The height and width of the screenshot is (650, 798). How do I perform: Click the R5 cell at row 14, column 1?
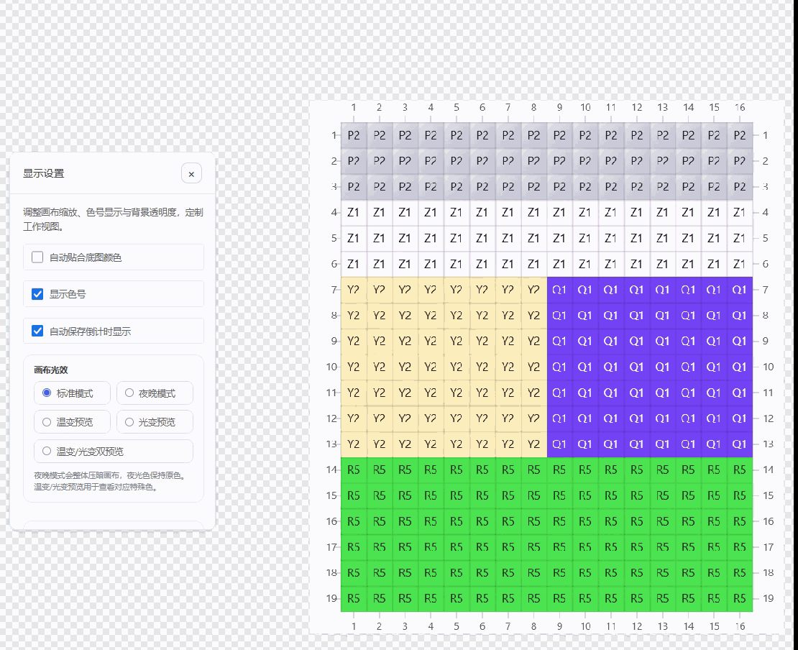(x=354, y=470)
